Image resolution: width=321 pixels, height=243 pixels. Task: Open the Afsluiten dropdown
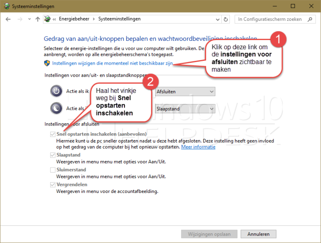[x=185, y=91]
